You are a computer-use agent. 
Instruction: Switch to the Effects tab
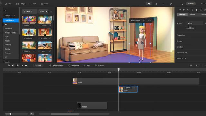pos(203,15)
